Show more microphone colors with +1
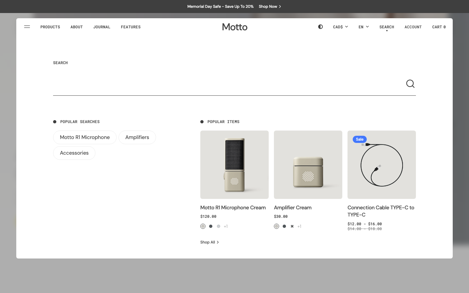Viewport: 469px width, 293px height. [226, 226]
